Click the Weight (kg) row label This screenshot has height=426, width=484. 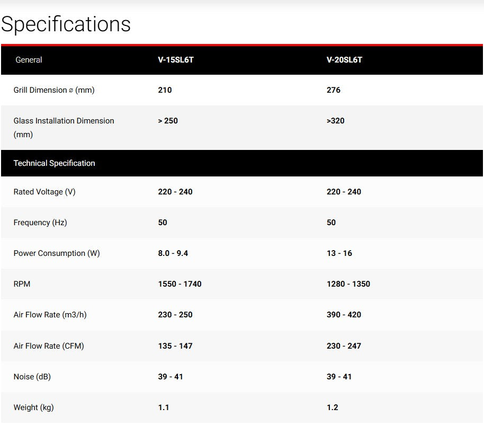pos(33,407)
